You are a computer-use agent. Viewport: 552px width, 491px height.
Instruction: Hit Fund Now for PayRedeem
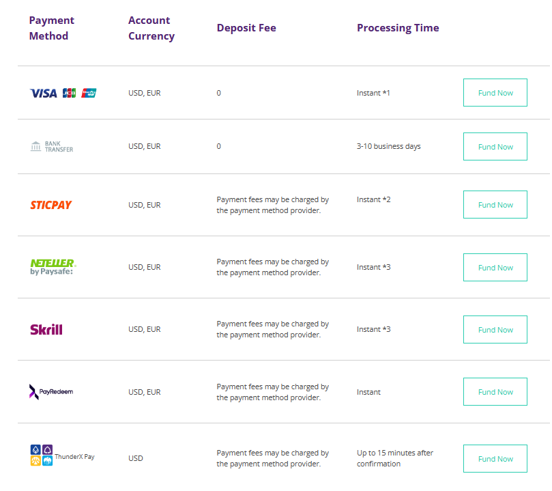(495, 392)
